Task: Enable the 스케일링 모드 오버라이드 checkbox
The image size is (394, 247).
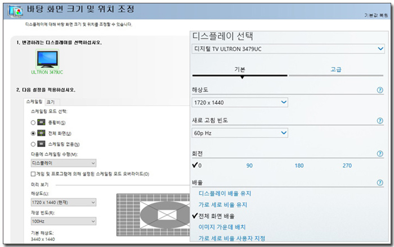Action: (x=34, y=174)
